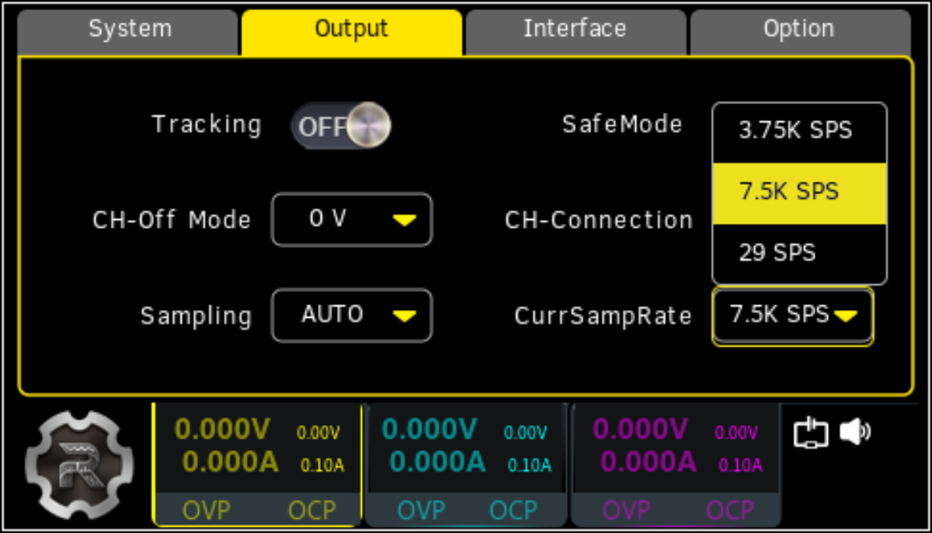Pick the 29 SPS sample rate
The height and width of the screenshot is (533, 932).
pos(799,253)
